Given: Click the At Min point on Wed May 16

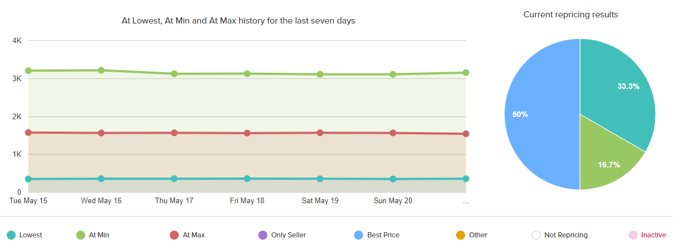Looking at the screenshot, I should point(101,71).
